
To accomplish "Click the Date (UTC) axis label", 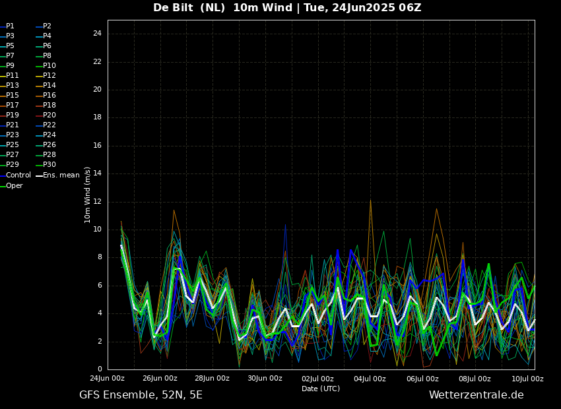I will 321,389.
